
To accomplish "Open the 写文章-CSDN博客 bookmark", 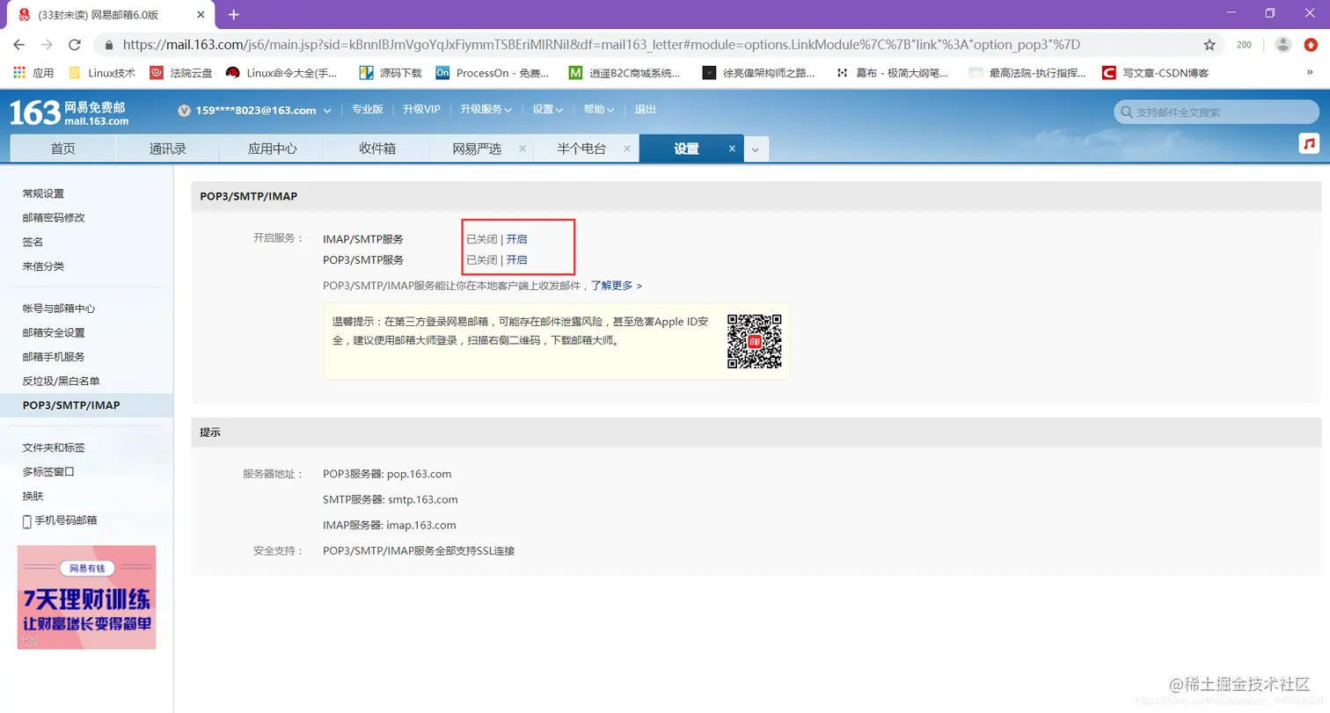I will tap(1156, 73).
